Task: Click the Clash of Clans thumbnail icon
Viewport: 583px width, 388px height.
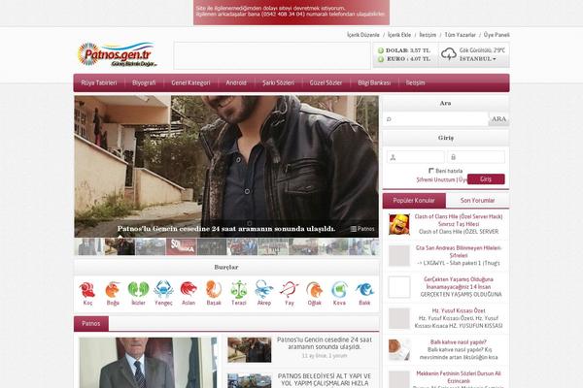Action: [x=399, y=224]
